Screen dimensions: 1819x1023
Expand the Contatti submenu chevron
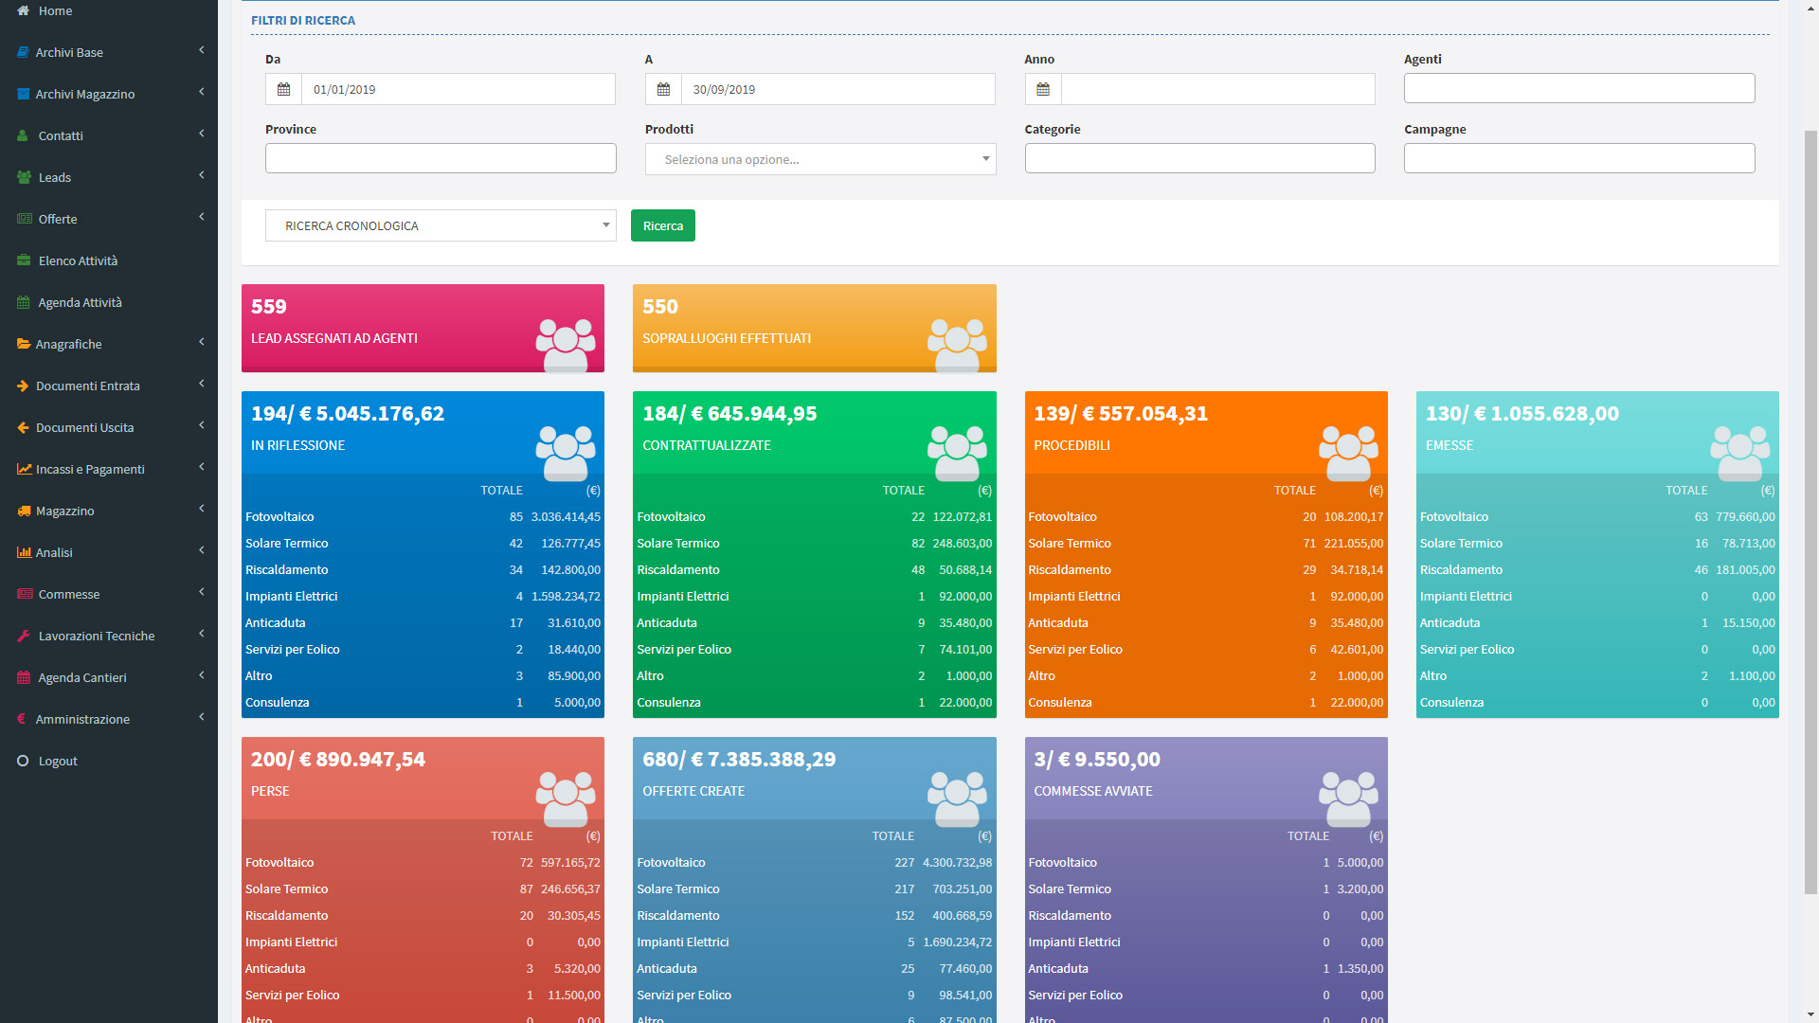(x=202, y=135)
